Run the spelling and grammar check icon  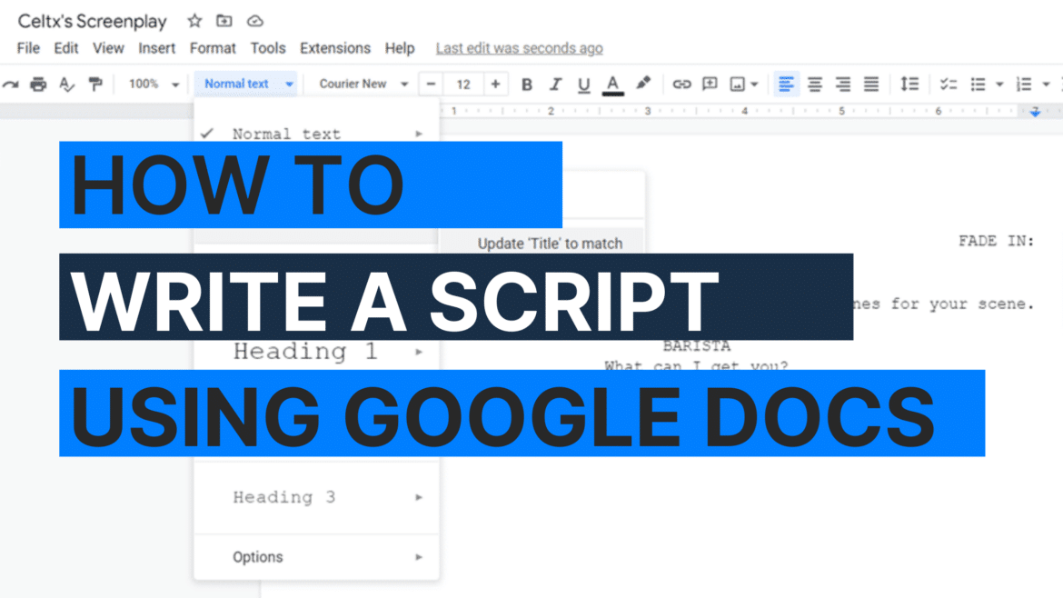(x=65, y=84)
